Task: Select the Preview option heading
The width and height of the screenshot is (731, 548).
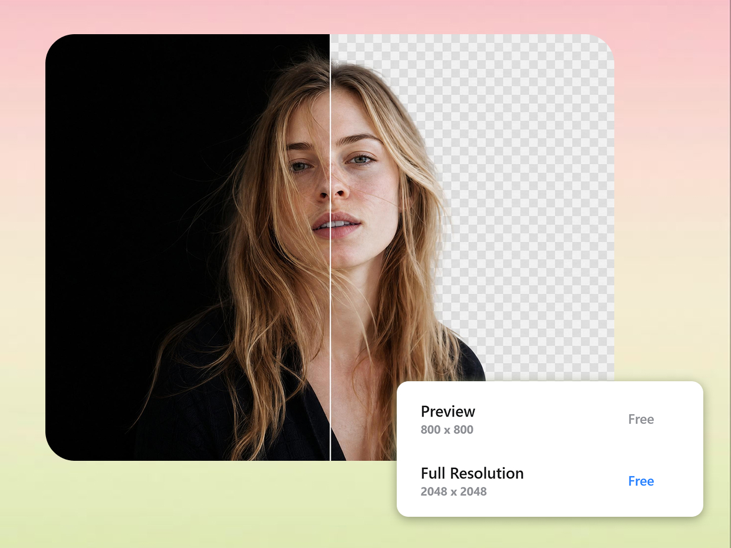Action: click(x=448, y=411)
